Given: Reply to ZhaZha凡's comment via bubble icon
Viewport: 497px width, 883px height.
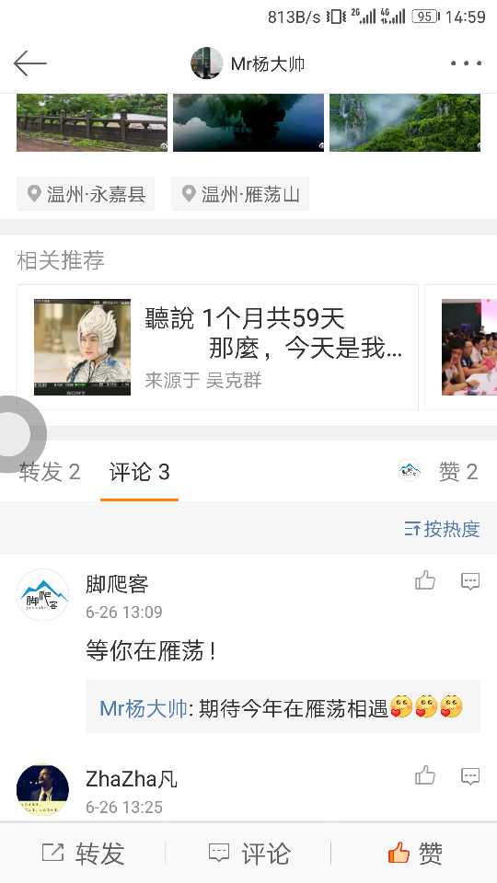Looking at the screenshot, I should tap(470, 776).
